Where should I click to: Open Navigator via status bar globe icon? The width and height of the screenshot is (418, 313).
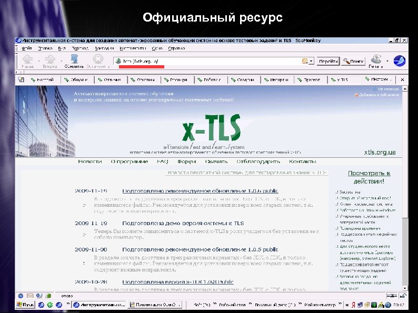click(x=21, y=296)
